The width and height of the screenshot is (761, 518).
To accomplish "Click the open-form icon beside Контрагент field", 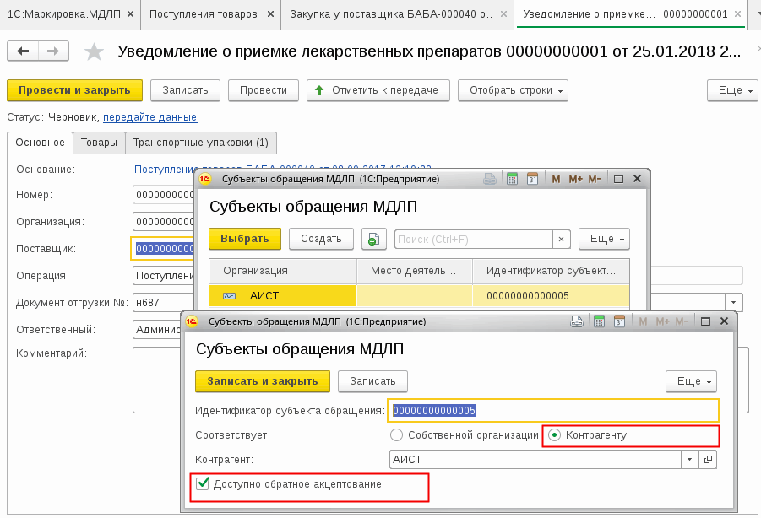I will pyautogui.click(x=709, y=460).
